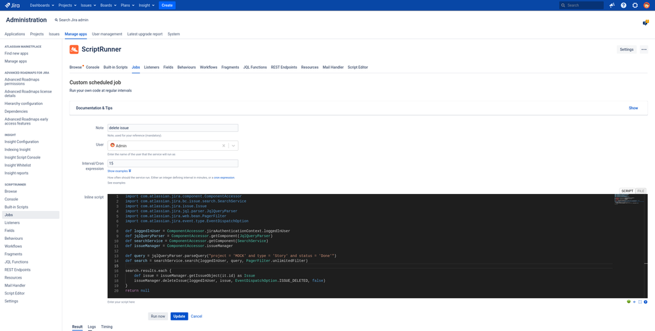Open the Fragments tab
The image size is (655, 331).
[x=230, y=68]
